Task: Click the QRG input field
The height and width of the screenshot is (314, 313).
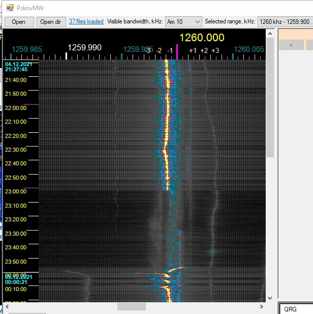Action: tap(296, 309)
